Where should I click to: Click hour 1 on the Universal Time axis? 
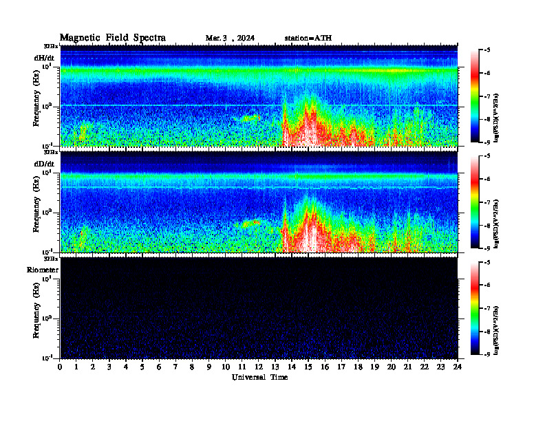point(76,367)
